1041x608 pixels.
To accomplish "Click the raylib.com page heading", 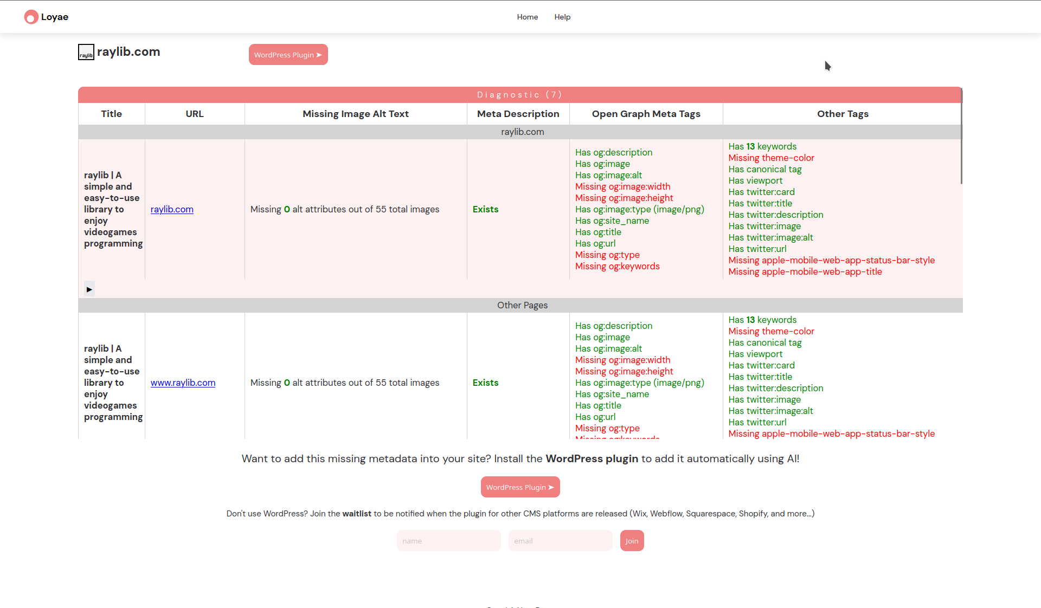I will 128,51.
